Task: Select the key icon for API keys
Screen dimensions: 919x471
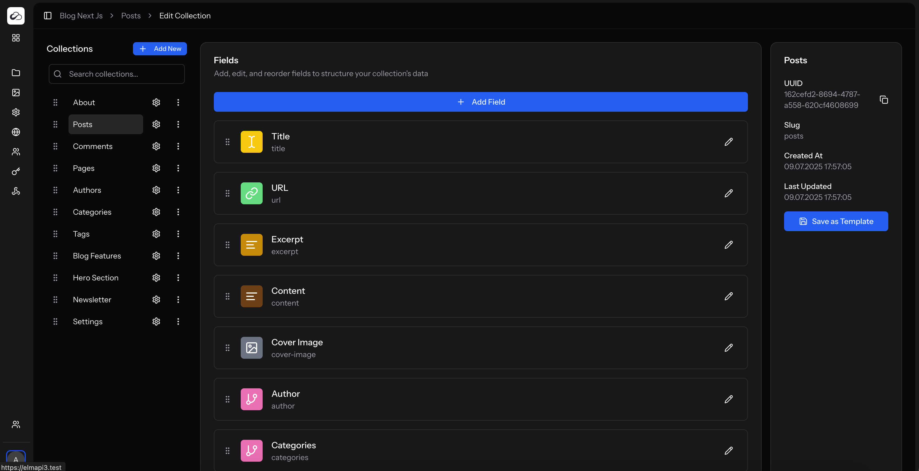Action: coord(15,171)
